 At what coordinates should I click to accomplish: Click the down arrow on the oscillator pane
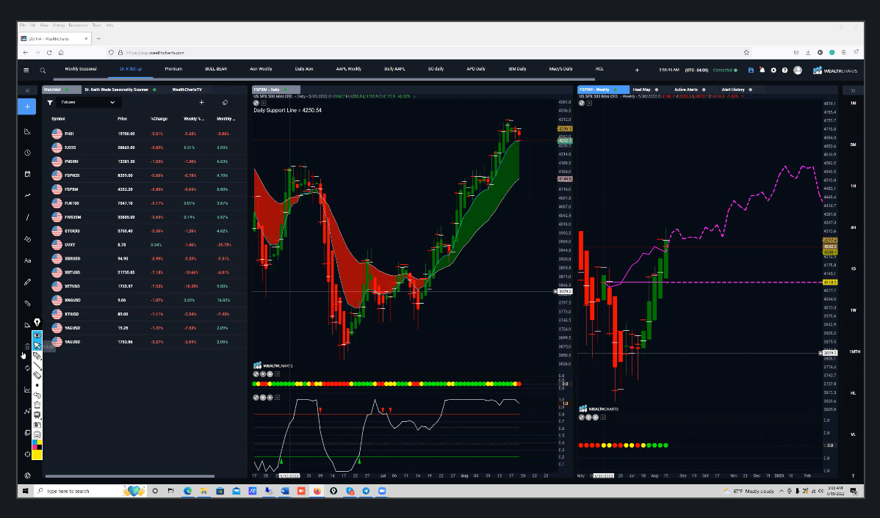263,398
